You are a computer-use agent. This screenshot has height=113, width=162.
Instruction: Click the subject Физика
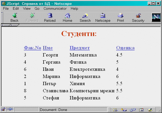coord(78,62)
